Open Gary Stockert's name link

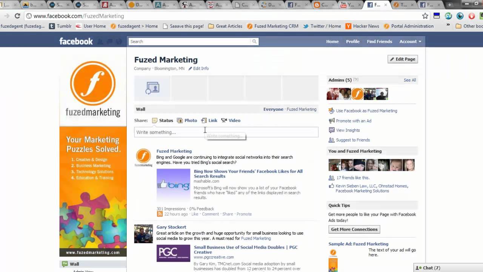point(171,227)
